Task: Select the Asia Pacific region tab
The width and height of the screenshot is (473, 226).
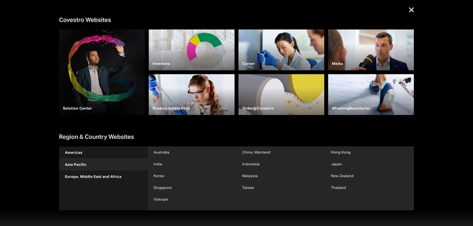Action: click(103, 165)
